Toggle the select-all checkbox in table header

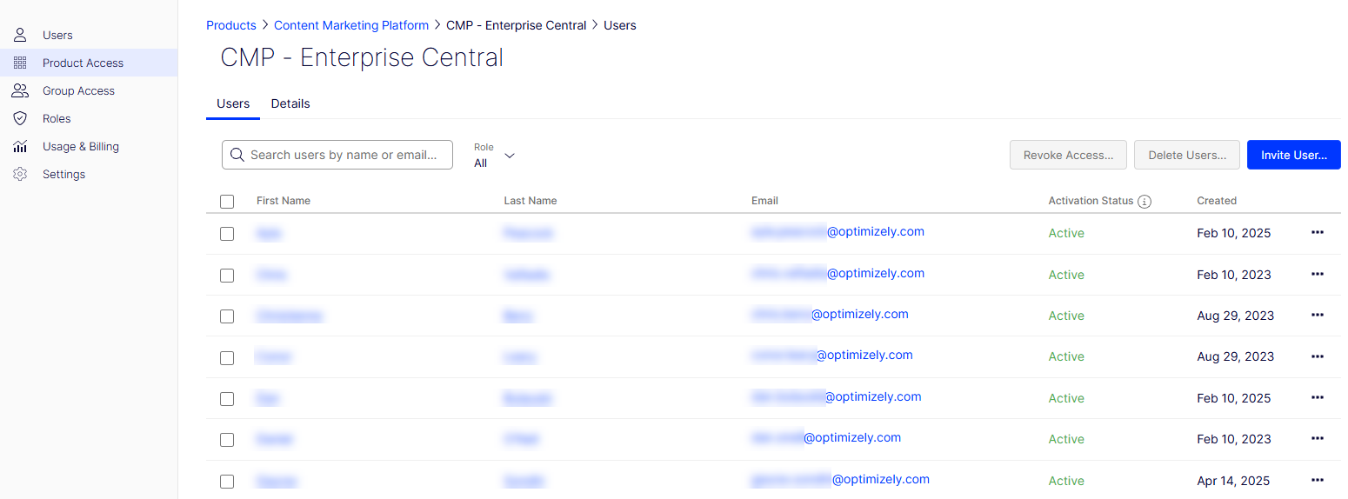227,202
